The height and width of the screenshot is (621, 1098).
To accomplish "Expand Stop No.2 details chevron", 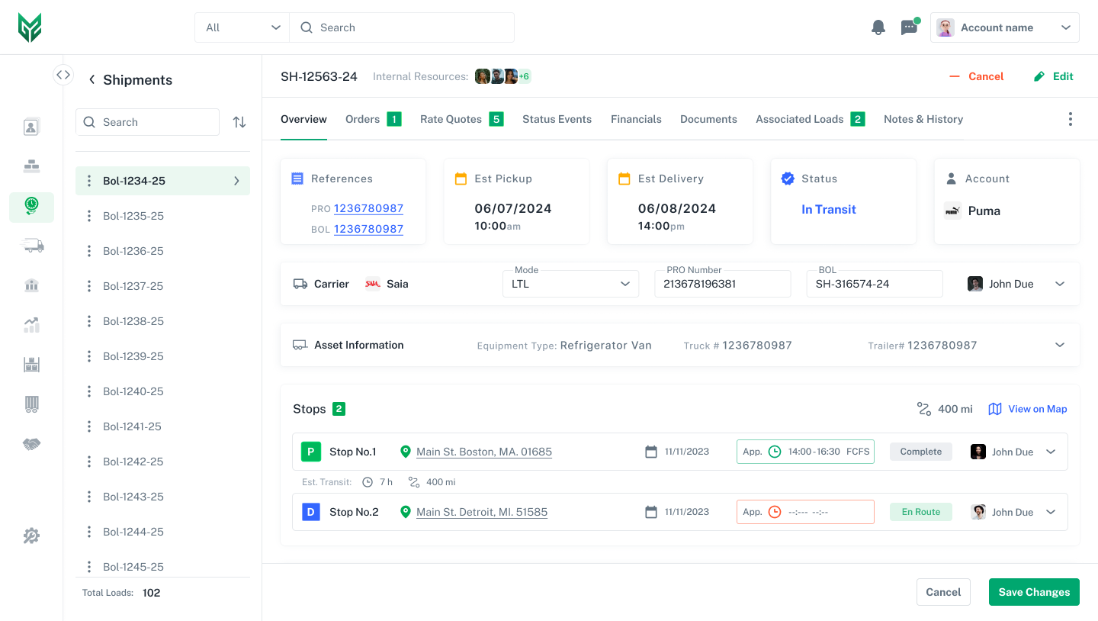I will [1051, 512].
